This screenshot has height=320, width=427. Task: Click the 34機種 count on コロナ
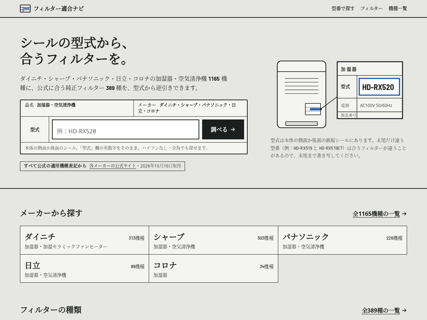267,267
